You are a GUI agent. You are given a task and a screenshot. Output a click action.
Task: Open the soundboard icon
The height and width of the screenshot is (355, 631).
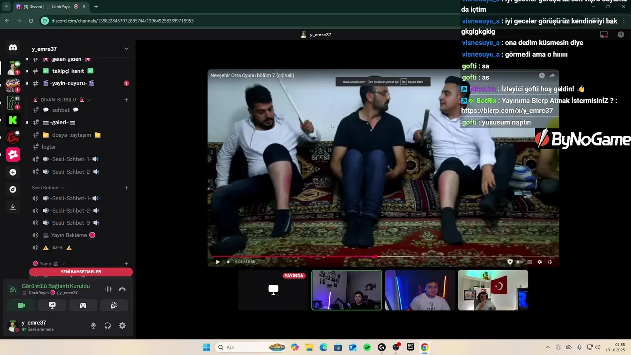(114, 306)
